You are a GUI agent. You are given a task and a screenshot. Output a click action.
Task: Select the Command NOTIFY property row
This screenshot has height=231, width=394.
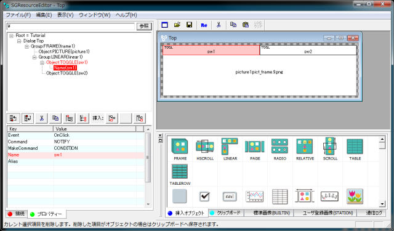click(x=76, y=142)
